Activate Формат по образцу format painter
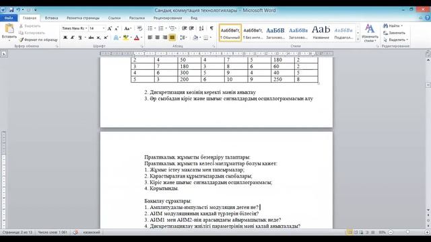The height and width of the screenshot is (242, 431). coord(38,40)
